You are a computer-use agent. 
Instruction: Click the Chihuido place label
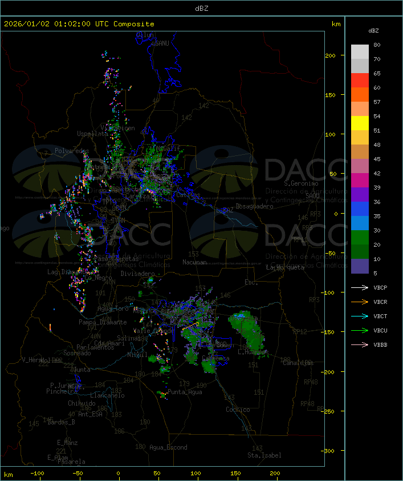(82, 403)
